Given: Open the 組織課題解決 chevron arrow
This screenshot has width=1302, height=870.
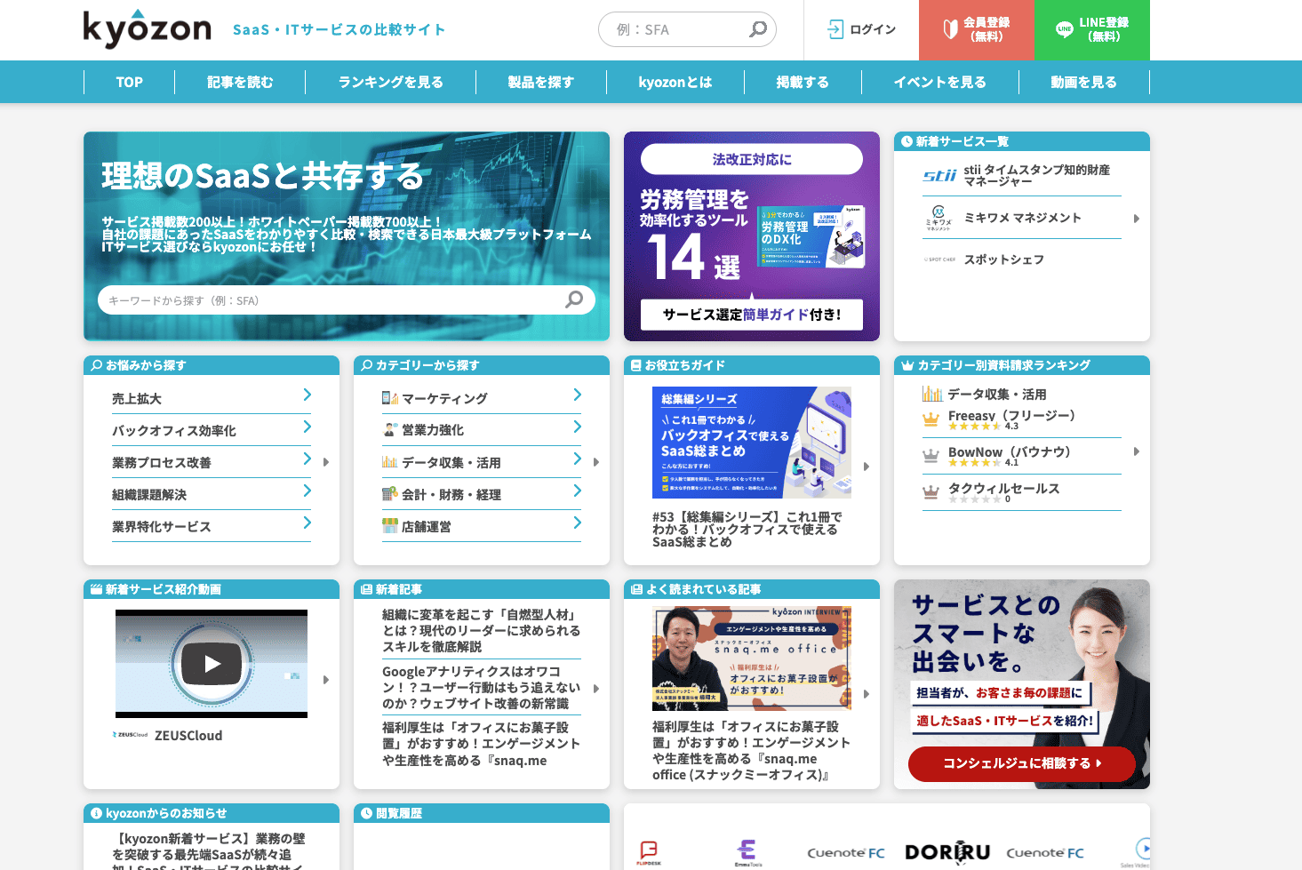Looking at the screenshot, I should pos(307,491).
